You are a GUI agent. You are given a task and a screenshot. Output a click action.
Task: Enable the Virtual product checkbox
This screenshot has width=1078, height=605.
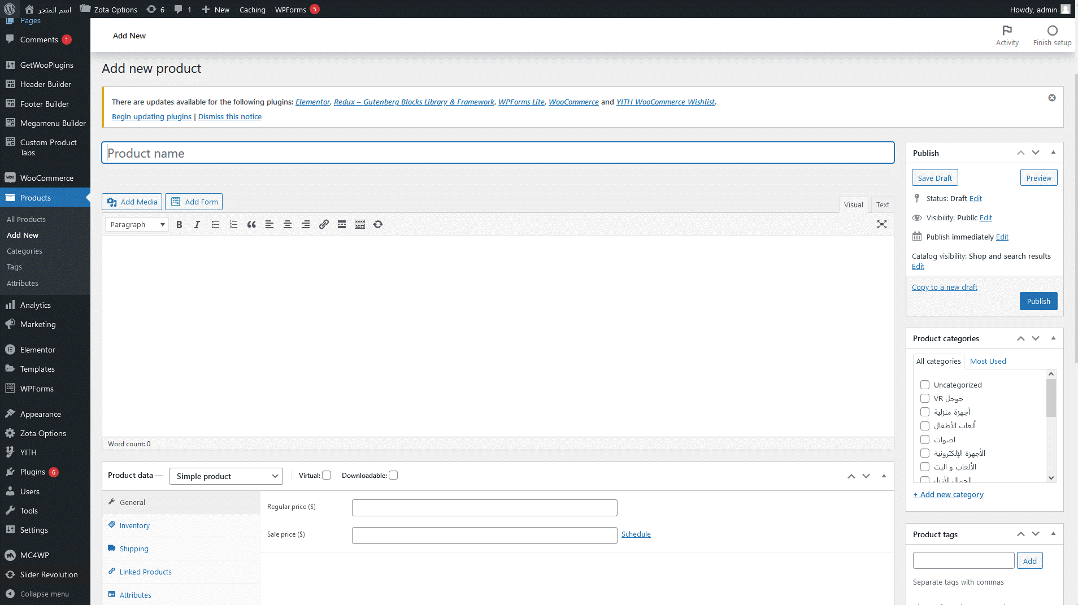pos(327,475)
